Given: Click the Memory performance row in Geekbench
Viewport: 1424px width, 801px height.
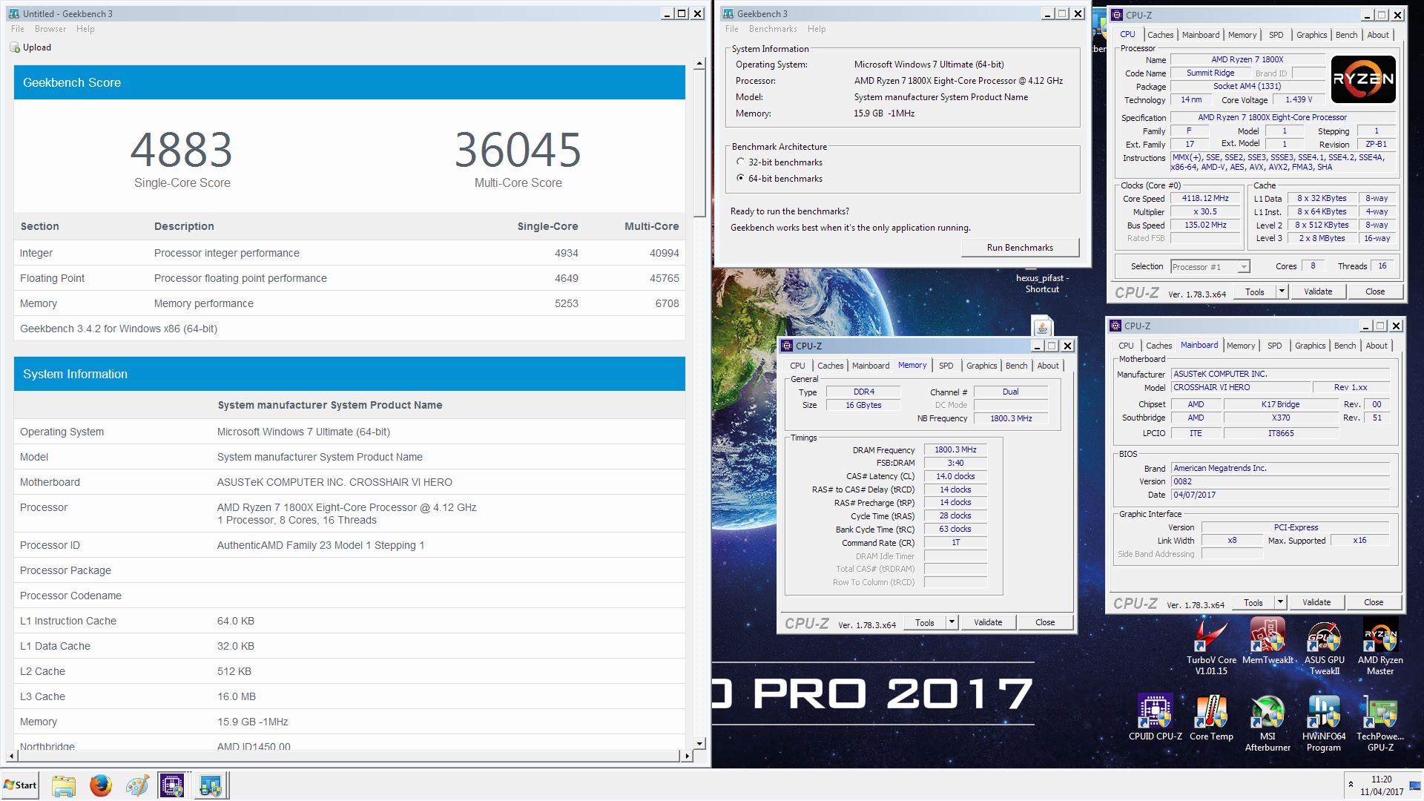Looking at the screenshot, I should 349,303.
